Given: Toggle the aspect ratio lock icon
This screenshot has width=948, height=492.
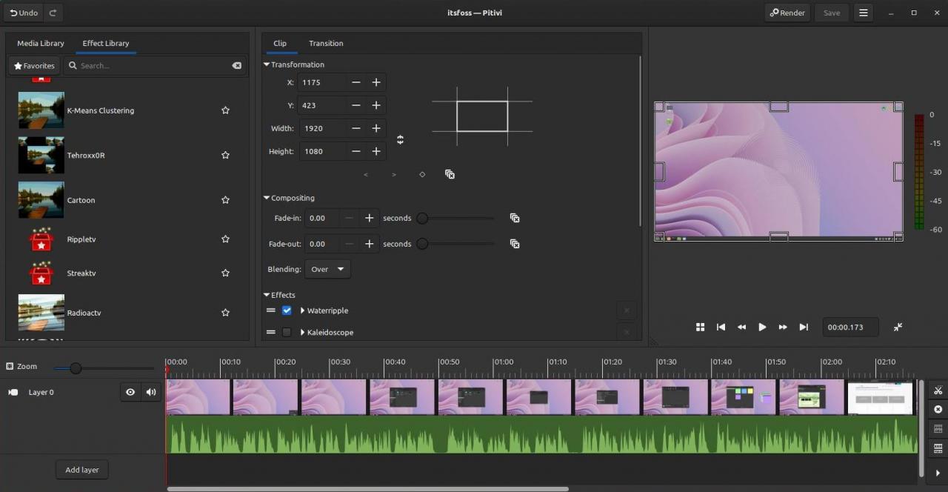Looking at the screenshot, I should coord(400,139).
